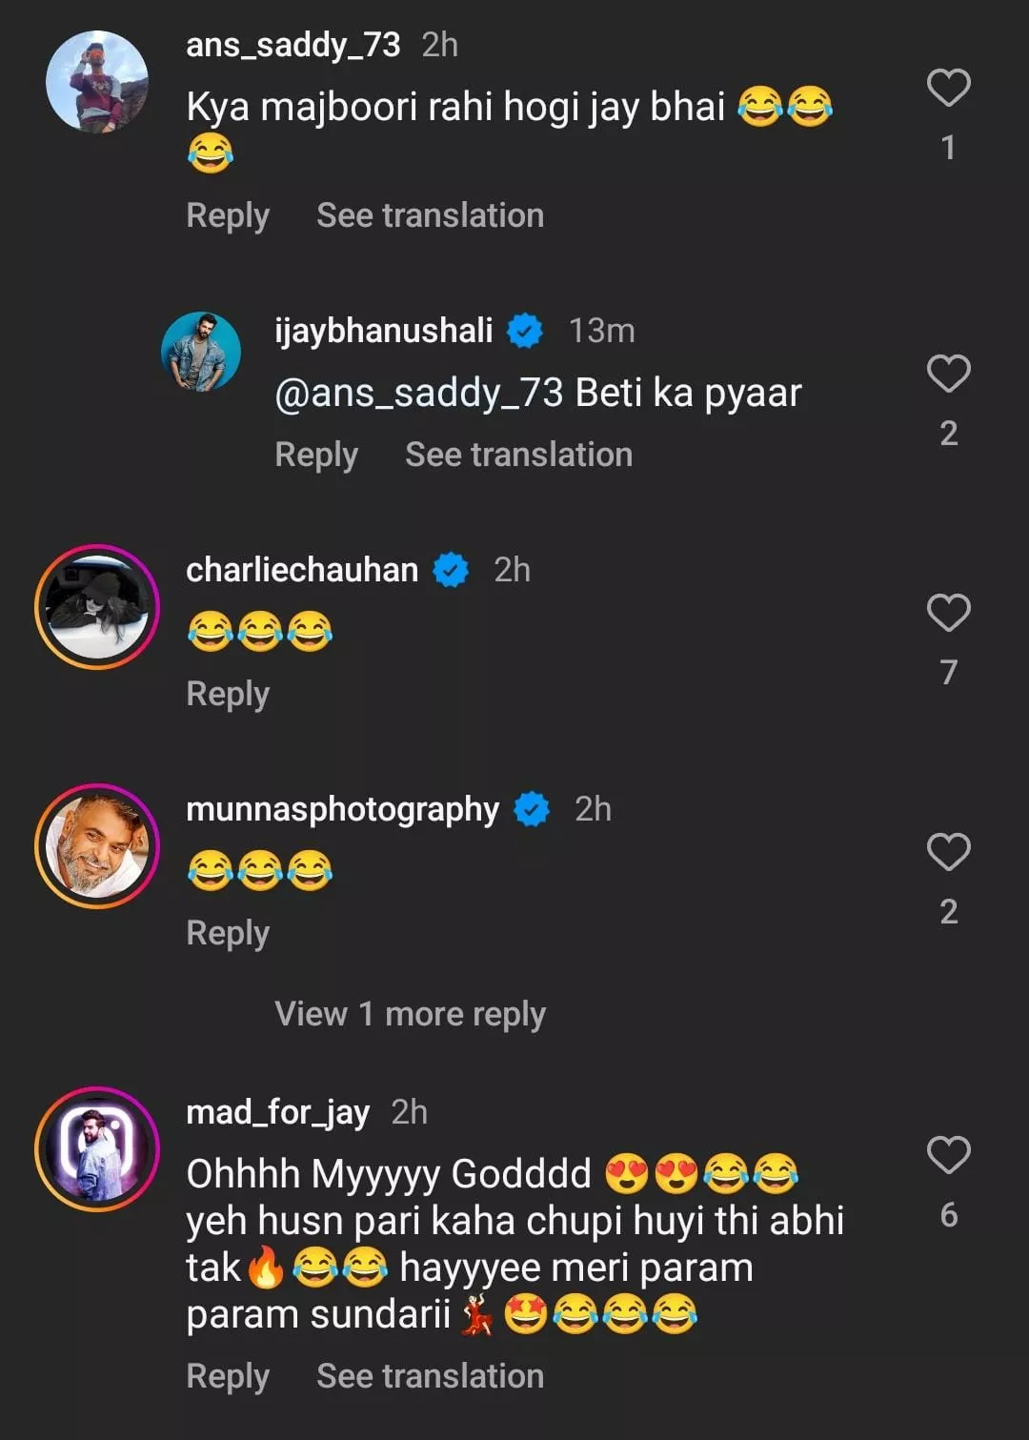This screenshot has width=1029, height=1440.
Task: Translate ans_saddy_73's comment
Action: click(430, 215)
